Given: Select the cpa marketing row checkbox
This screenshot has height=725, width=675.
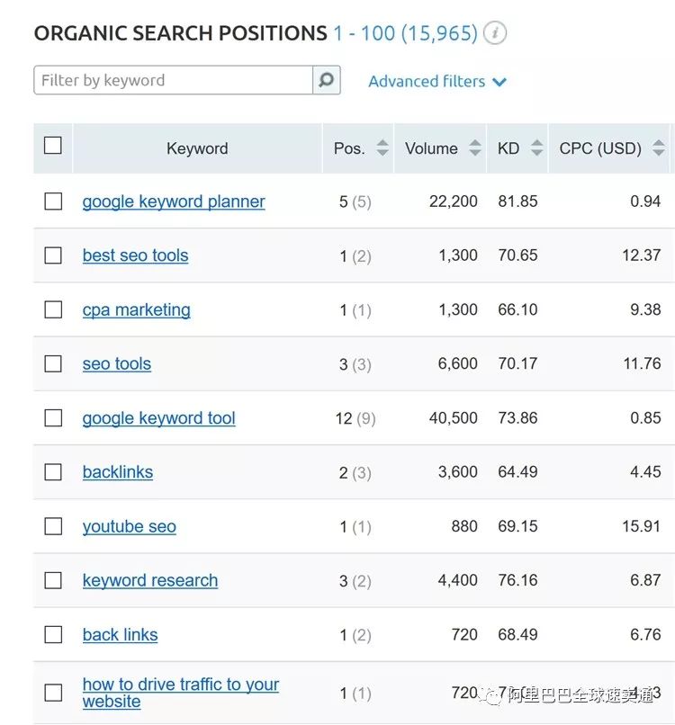Looking at the screenshot, I should coord(53,309).
